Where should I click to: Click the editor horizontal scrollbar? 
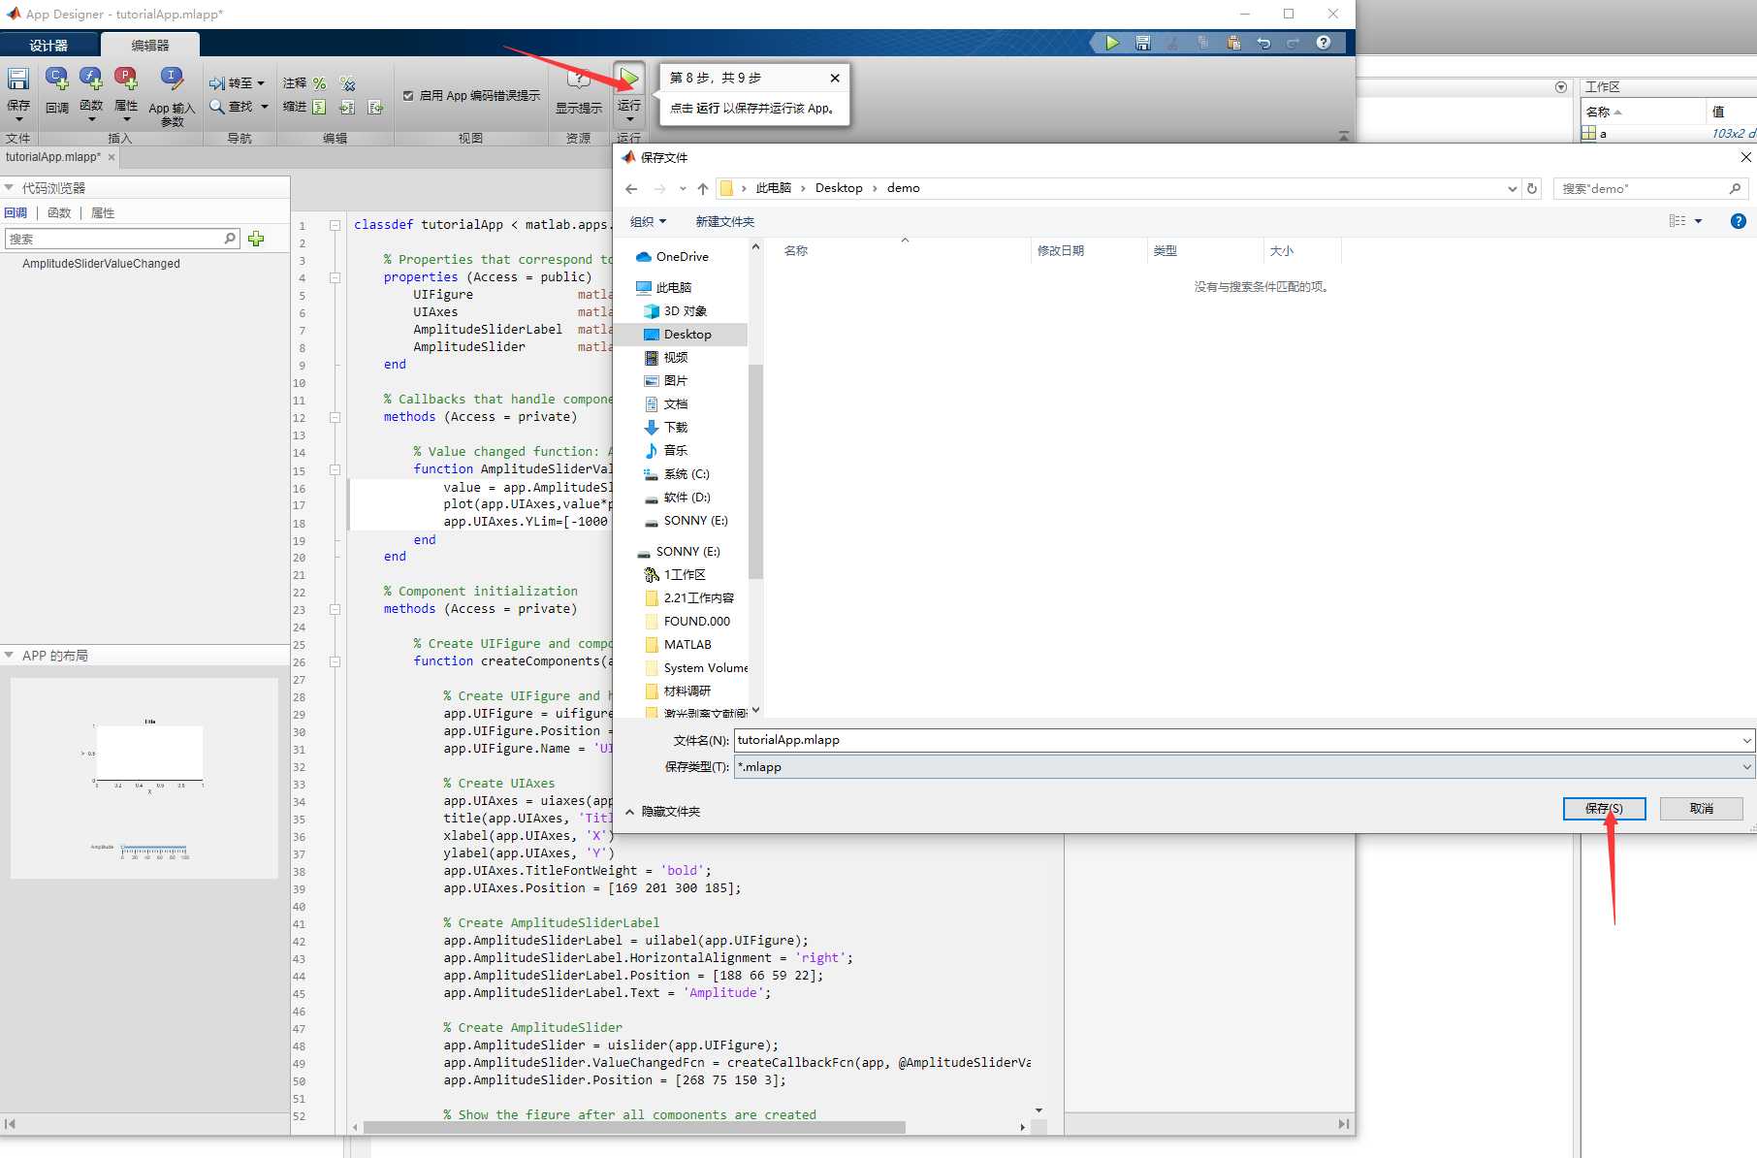tap(634, 1127)
